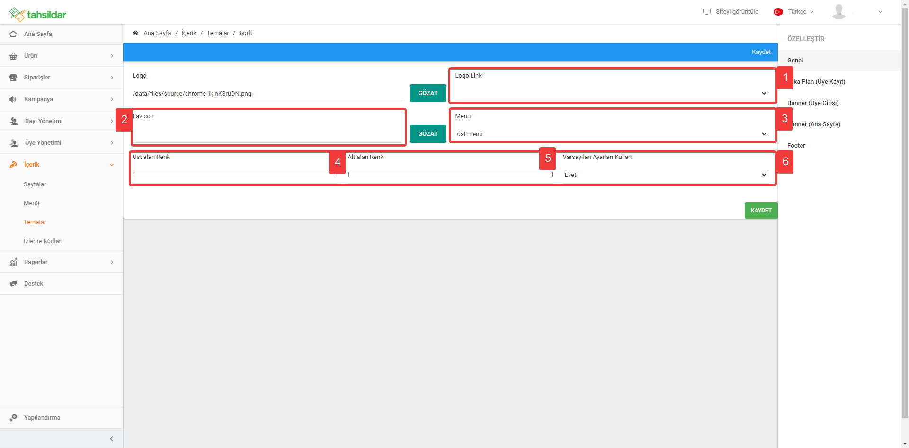Click the breadcrumb home icon
Viewport: 909px width, 448px height.
tap(135, 33)
